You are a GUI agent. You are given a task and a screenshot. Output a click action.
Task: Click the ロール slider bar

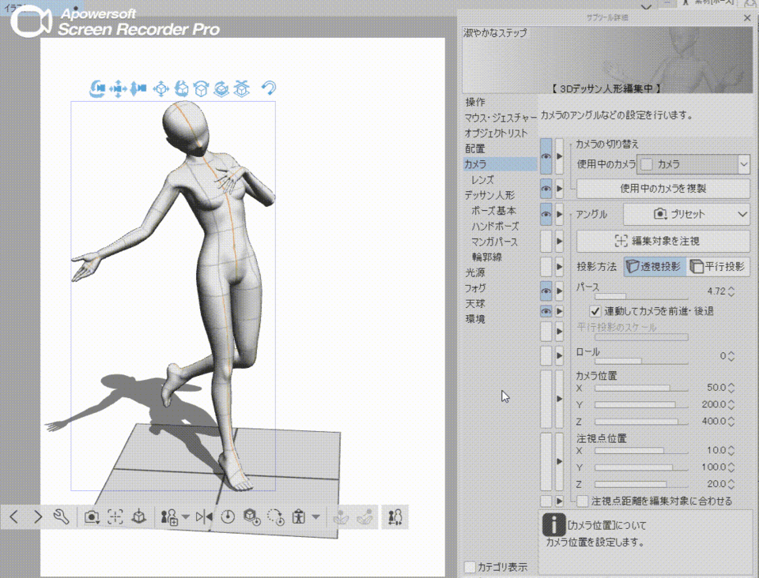click(641, 361)
